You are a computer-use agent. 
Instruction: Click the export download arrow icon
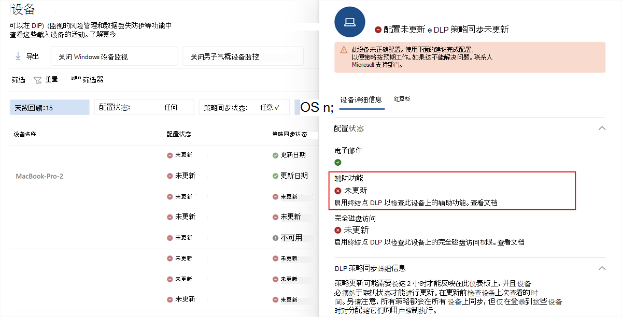click(18, 56)
